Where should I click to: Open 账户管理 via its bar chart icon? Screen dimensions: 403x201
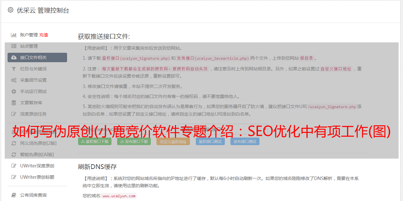[14, 35]
